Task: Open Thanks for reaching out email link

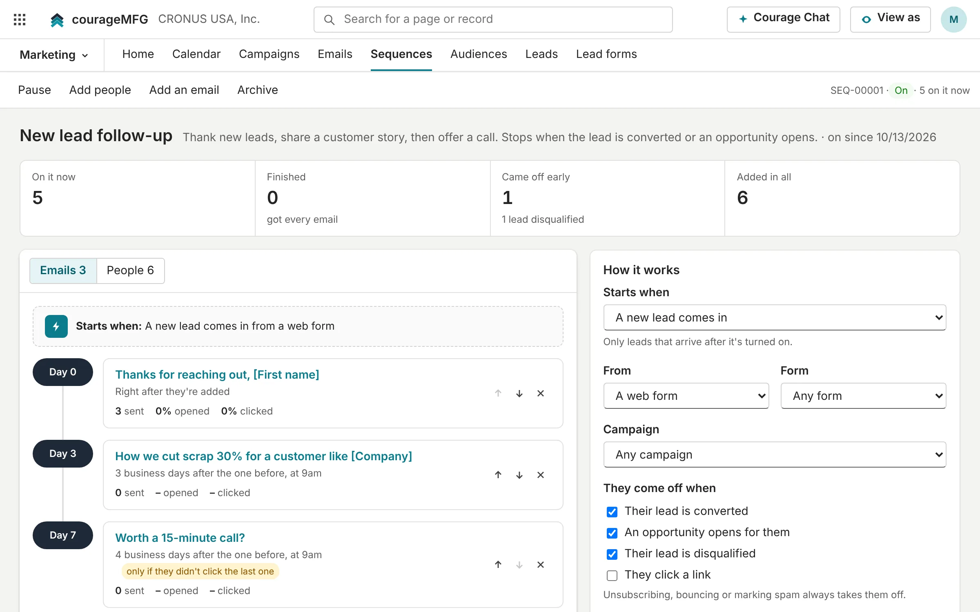Action: 217,375
